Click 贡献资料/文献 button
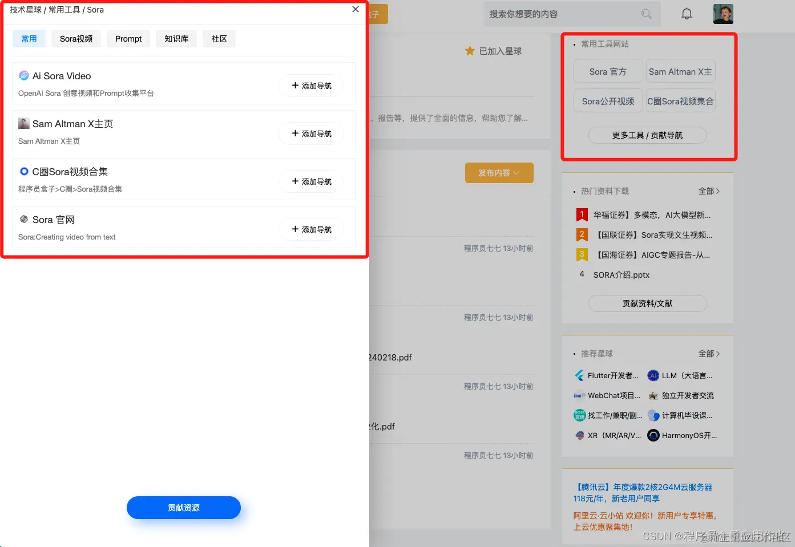This screenshot has width=795, height=547. (x=648, y=303)
